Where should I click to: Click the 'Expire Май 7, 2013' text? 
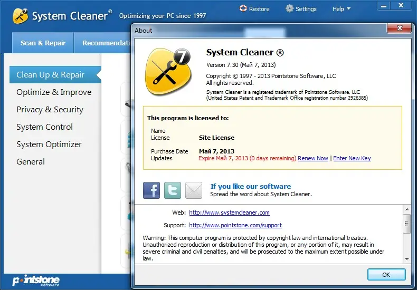pos(223,158)
